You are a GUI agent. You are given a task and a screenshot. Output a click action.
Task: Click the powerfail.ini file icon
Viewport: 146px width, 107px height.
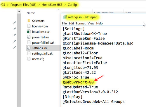pos(29,37)
